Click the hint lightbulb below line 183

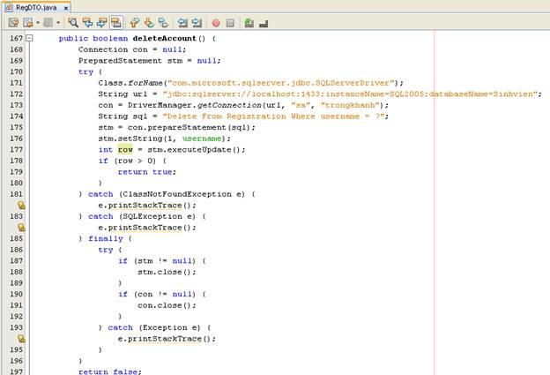tap(21, 227)
